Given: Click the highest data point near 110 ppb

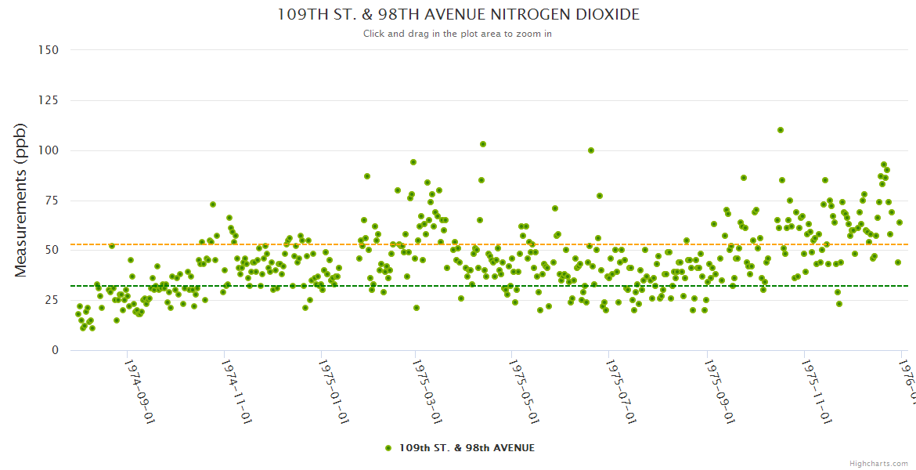Looking at the screenshot, I should (x=781, y=130).
